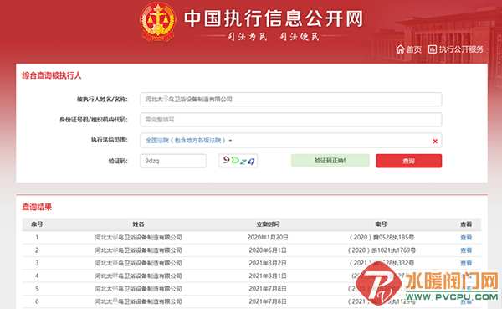
Task: Click the 中国执行信息公开网 site title
Action: (274, 18)
